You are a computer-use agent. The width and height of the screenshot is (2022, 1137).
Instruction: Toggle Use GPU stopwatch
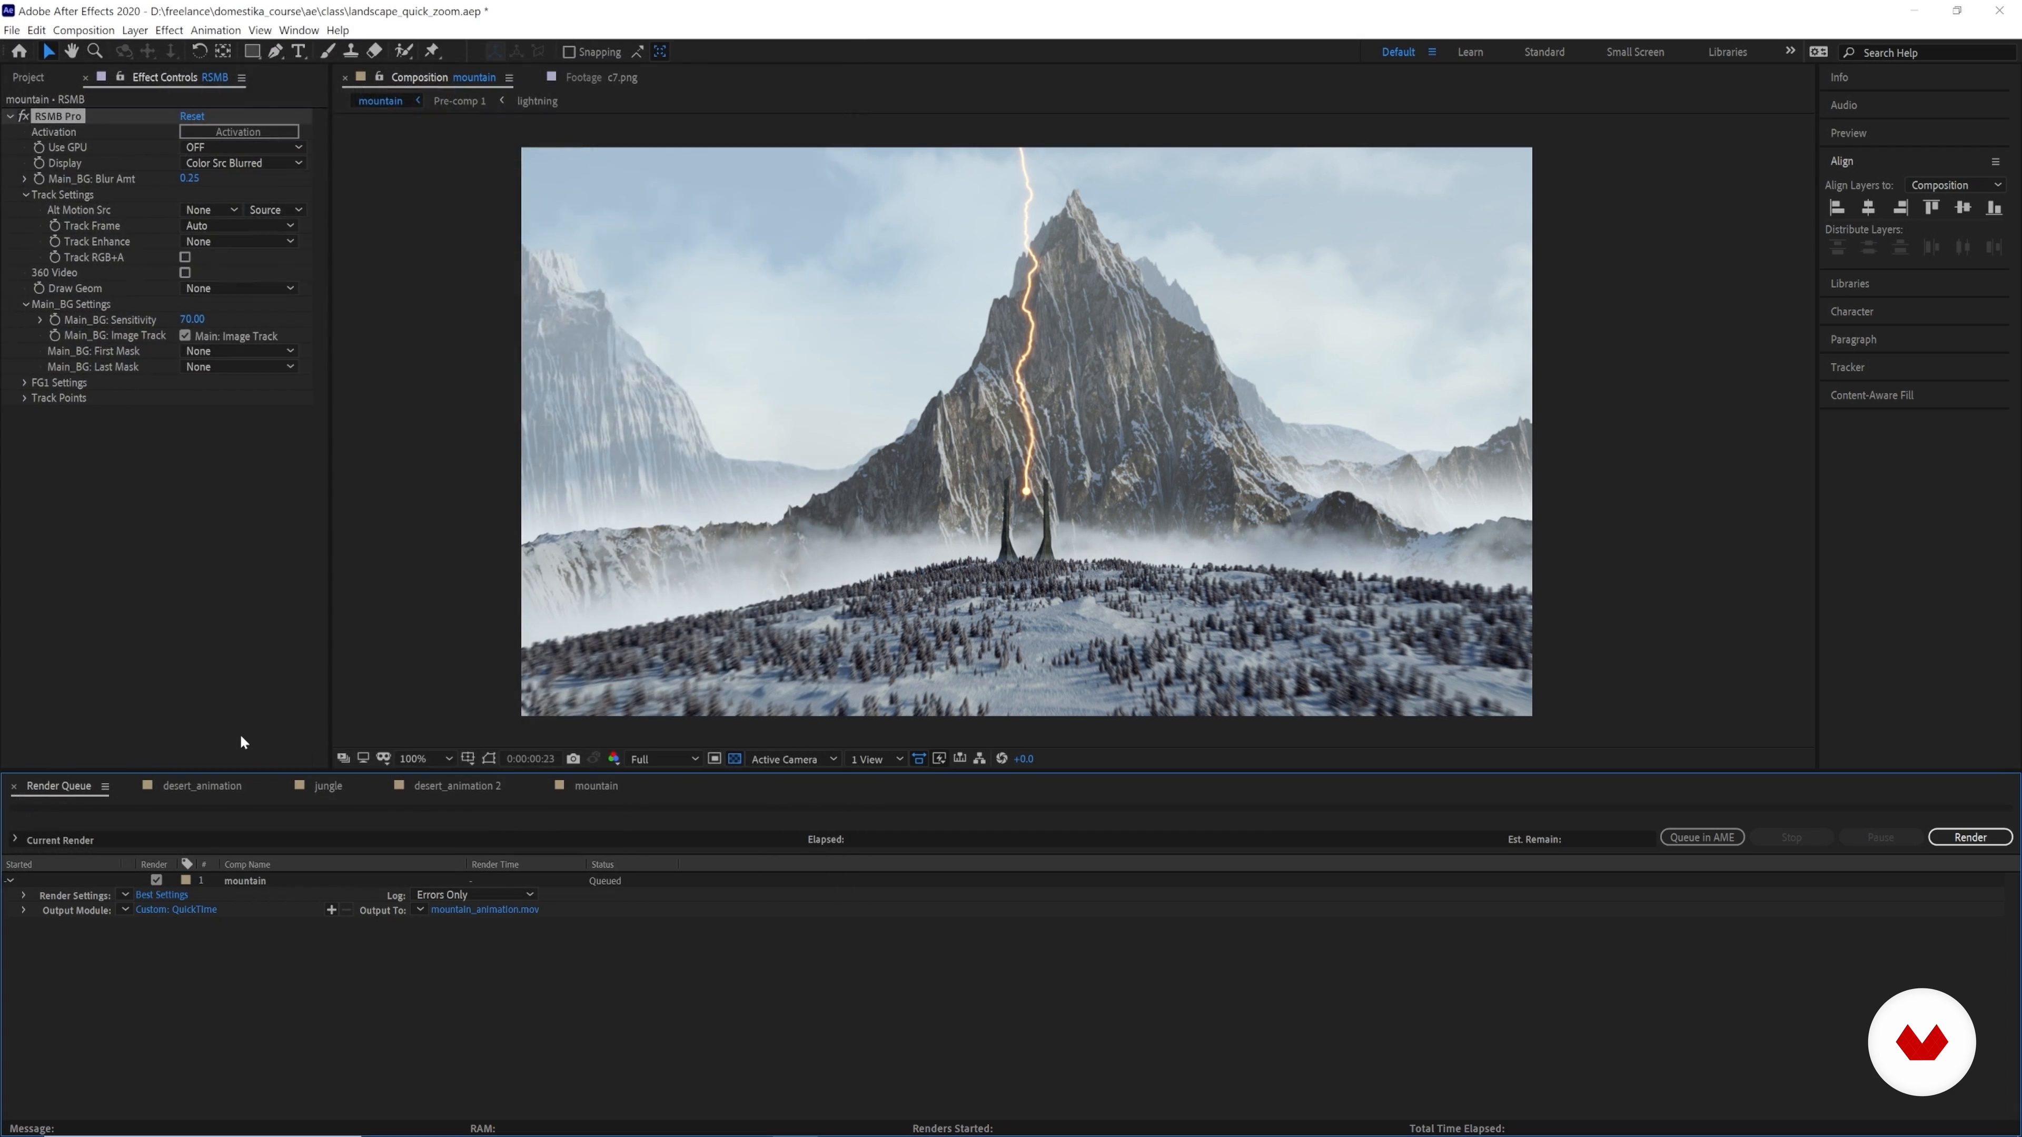coord(38,147)
